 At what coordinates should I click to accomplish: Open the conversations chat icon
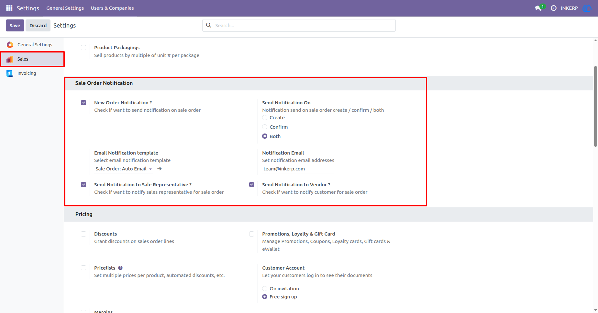click(538, 8)
